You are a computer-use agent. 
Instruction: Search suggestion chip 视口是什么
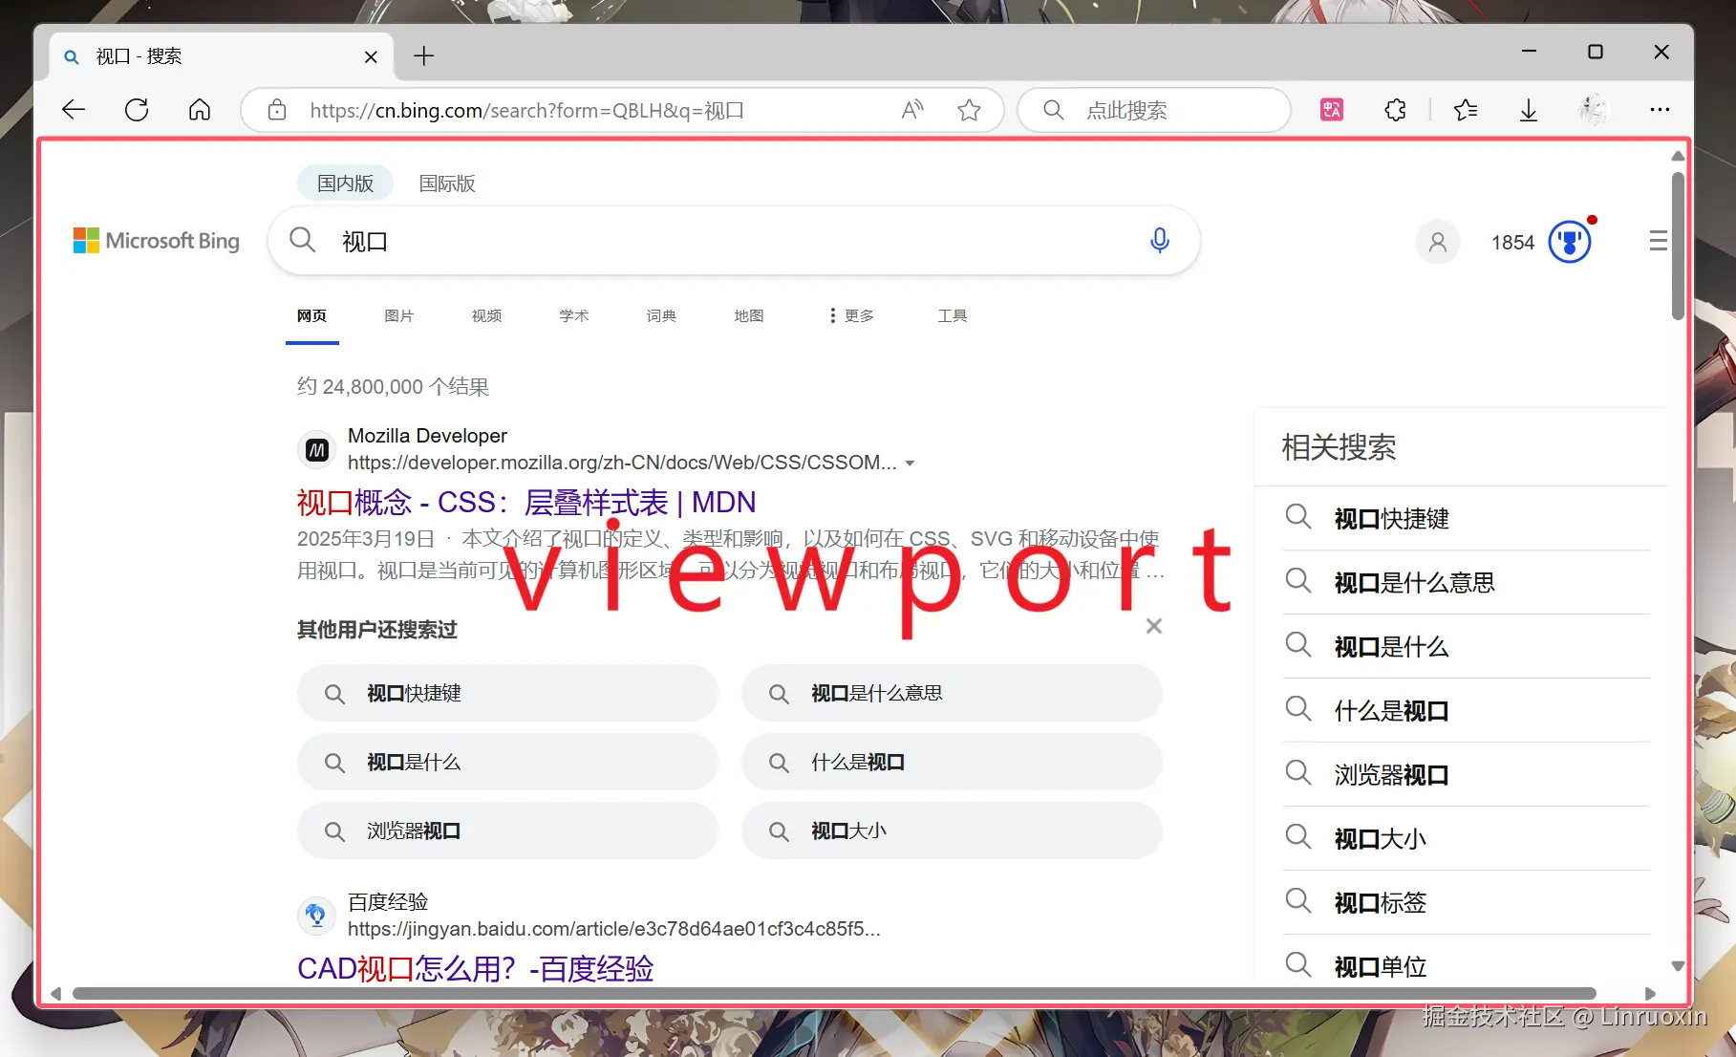(507, 763)
